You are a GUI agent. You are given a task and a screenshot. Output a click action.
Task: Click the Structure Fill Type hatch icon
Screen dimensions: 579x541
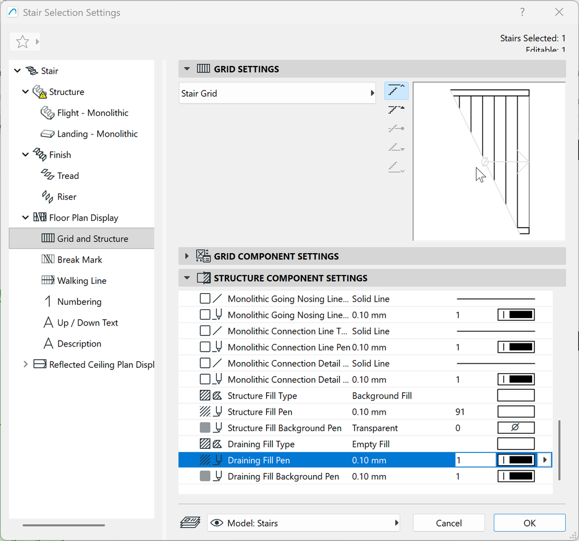click(x=205, y=396)
